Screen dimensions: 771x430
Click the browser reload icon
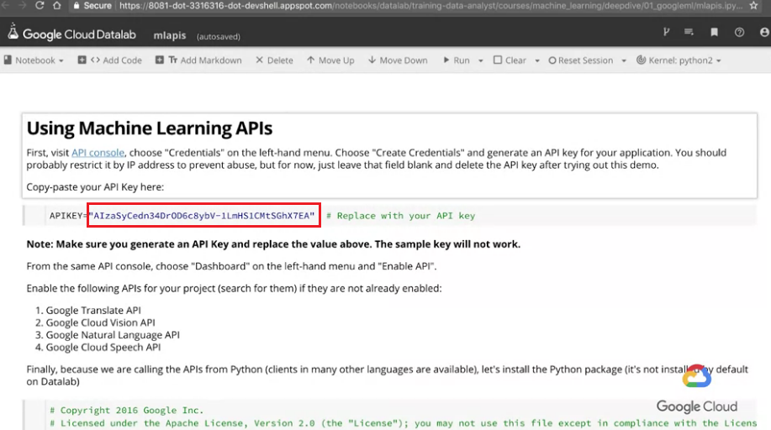pos(40,5)
